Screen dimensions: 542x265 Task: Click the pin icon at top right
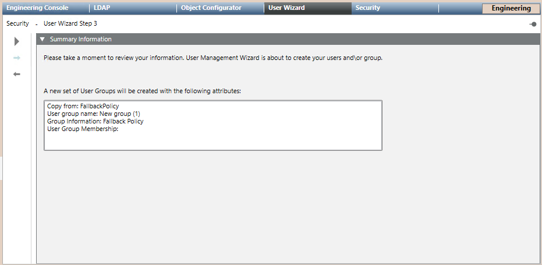[x=532, y=24]
